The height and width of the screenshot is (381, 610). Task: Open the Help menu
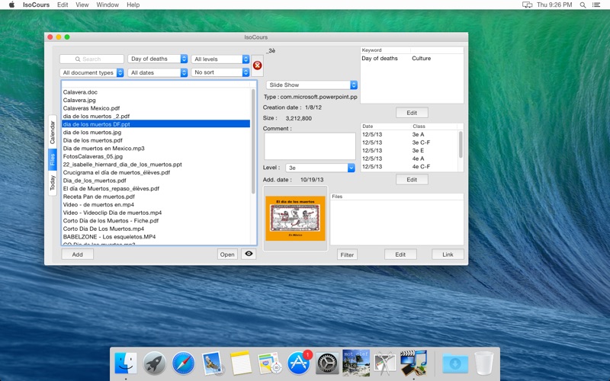coord(133,5)
